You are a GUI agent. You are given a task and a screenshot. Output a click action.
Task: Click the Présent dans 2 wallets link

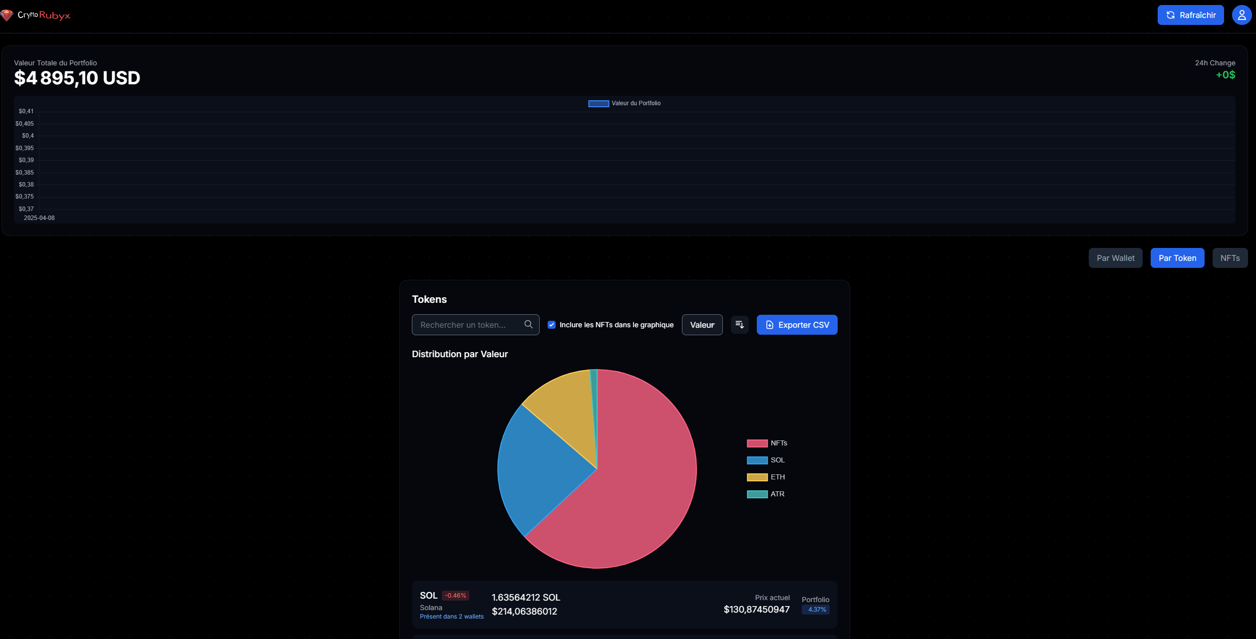point(451,617)
